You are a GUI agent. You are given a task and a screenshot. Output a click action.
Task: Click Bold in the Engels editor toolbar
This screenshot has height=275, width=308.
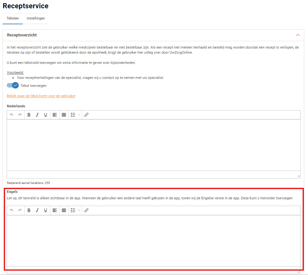[29, 210]
